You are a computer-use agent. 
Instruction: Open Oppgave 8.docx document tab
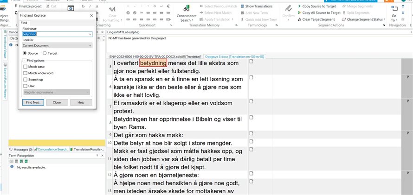235,57
